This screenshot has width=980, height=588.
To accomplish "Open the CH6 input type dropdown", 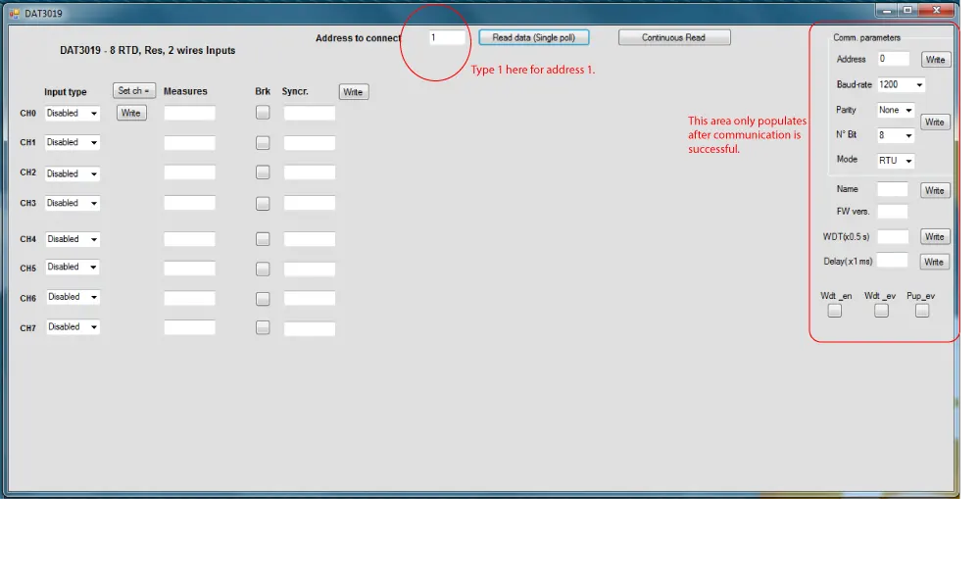I will (73, 297).
